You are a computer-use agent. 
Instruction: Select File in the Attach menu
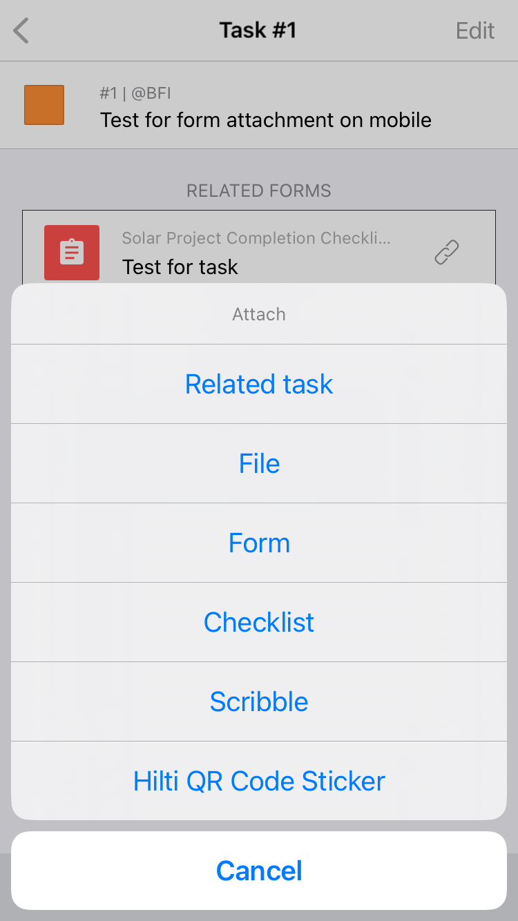259,463
